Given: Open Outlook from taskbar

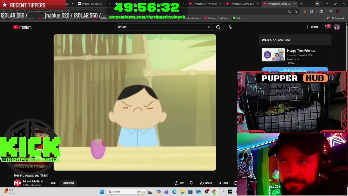Looking at the screenshot, I should tap(198, 192).
